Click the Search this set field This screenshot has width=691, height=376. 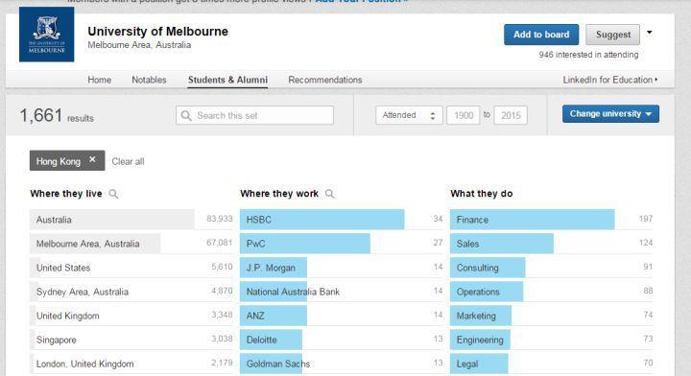pos(254,115)
